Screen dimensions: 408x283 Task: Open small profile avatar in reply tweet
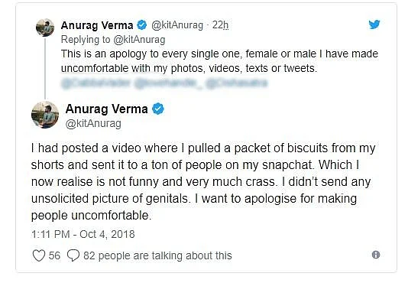pyautogui.click(x=45, y=28)
